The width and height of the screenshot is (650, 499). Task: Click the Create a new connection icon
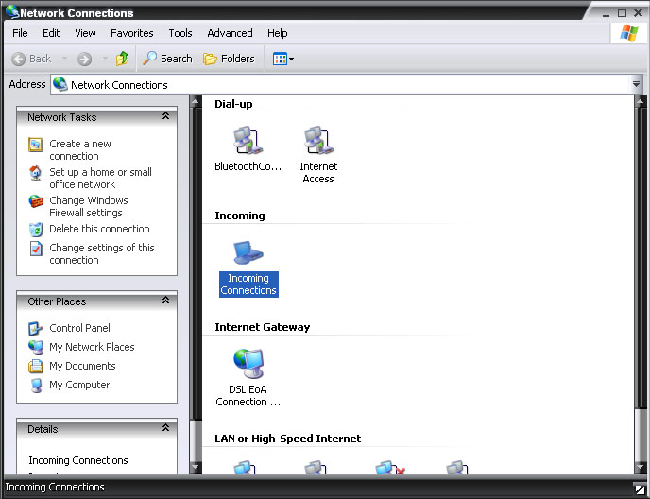[36, 145]
